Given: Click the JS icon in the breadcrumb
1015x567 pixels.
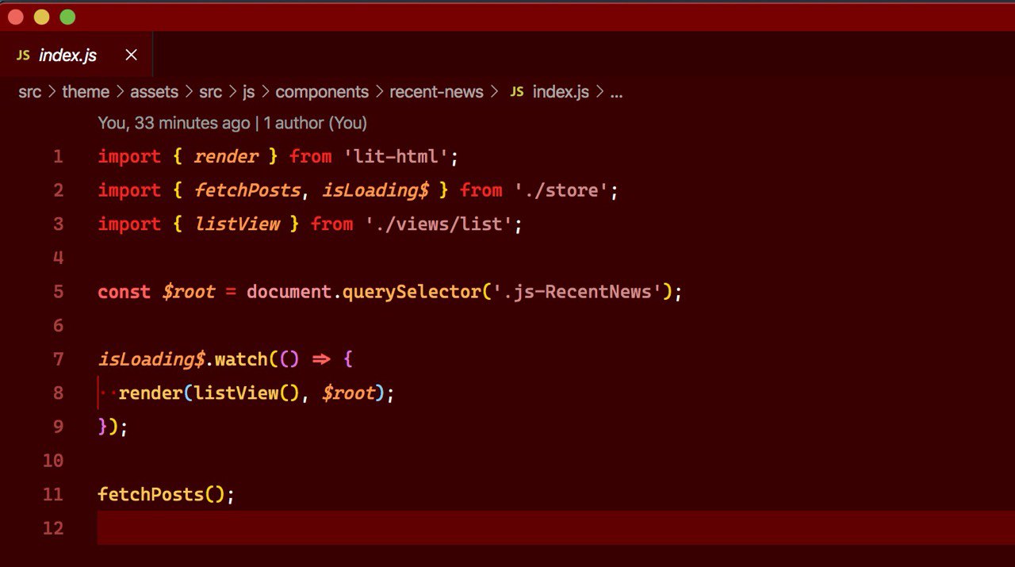Looking at the screenshot, I should coord(517,92).
